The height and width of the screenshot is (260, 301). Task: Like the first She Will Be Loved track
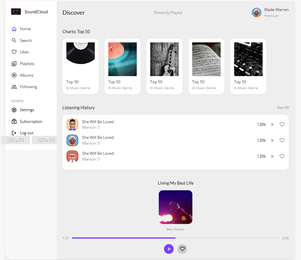(282, 124)
